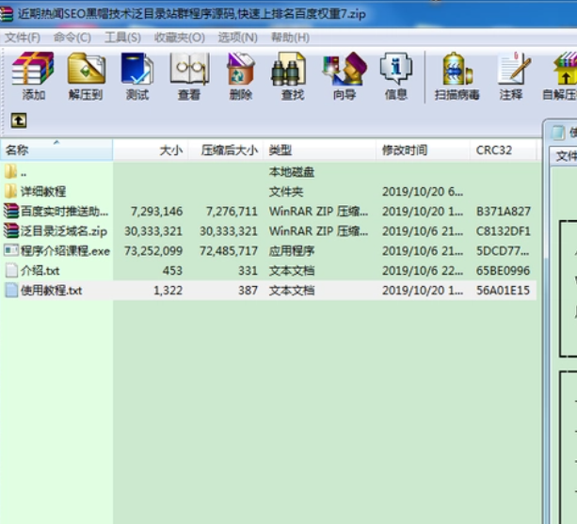This screenshot has width=577, height=524.
Task: Click the date 2019/10/6 22... cell
Action: click(423, 271)
